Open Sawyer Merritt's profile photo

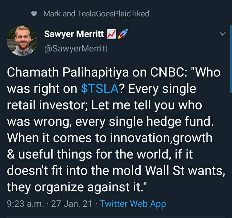(22, 41)
